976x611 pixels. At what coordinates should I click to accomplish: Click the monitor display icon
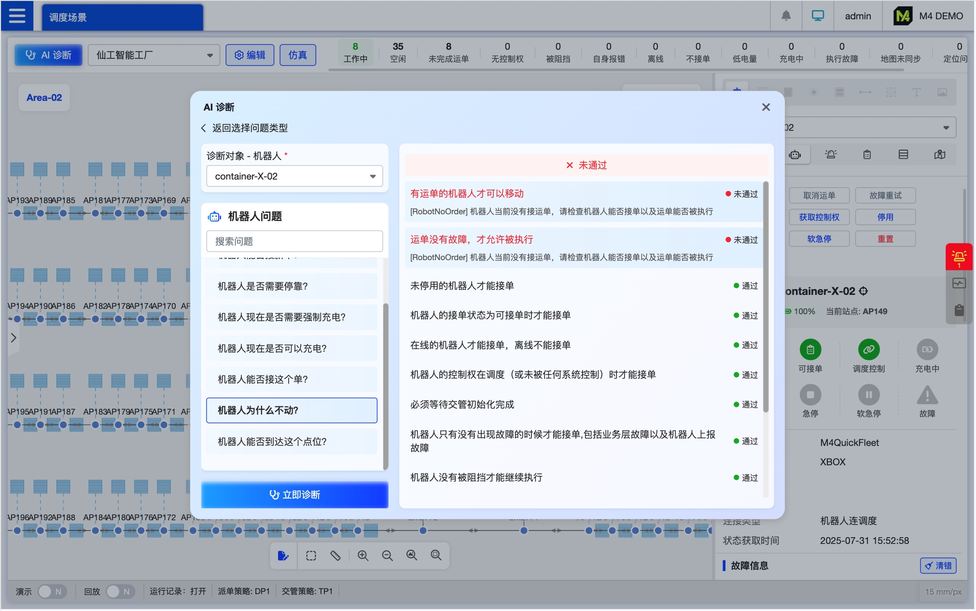pyautogui.click(x=818, y=16)
